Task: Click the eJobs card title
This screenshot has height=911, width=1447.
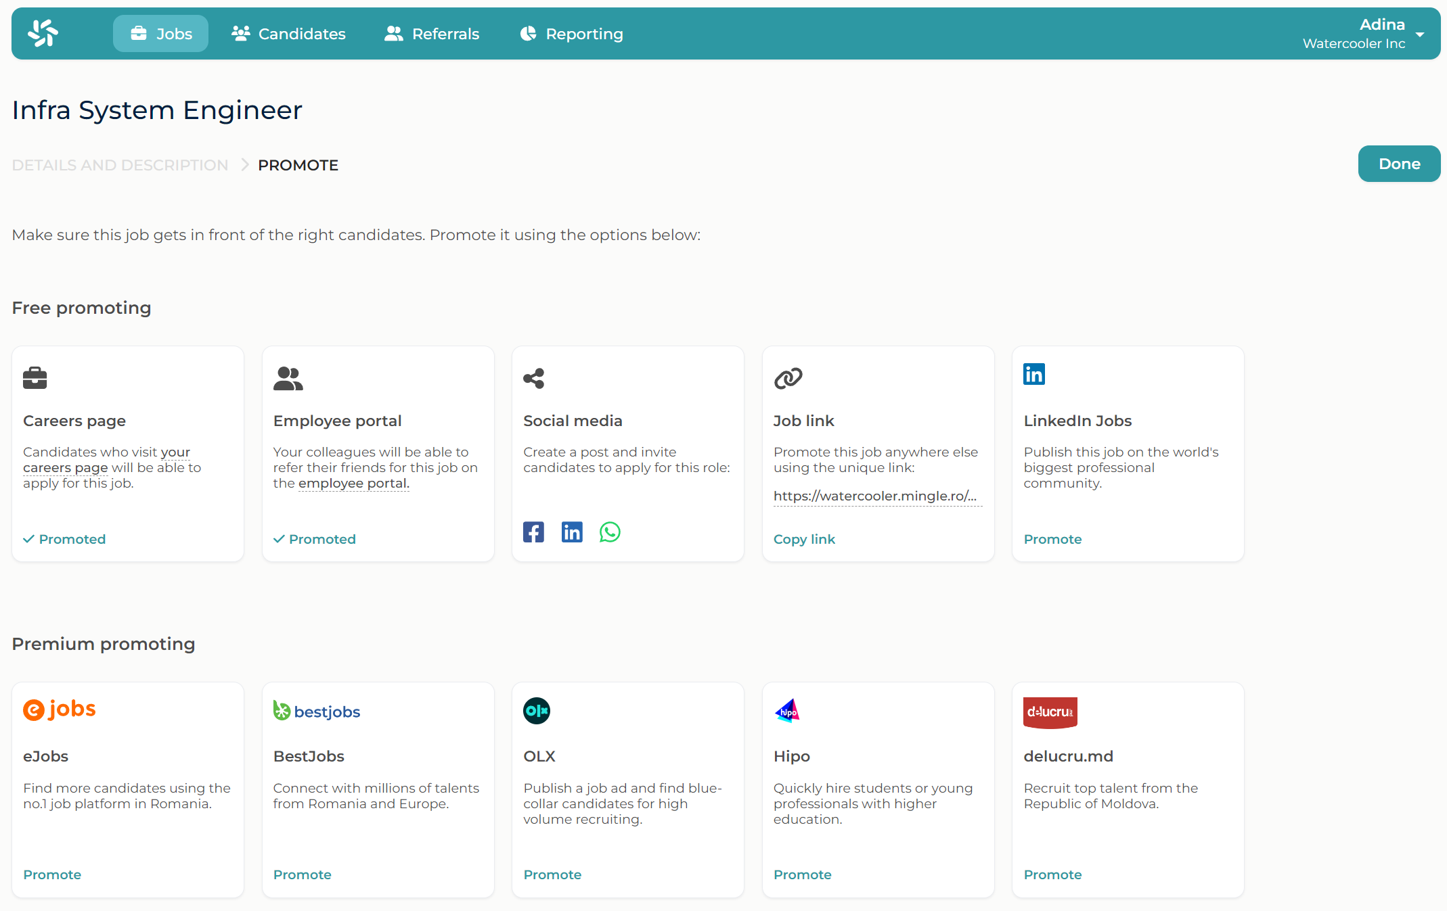Action: [x=45, y=756]
